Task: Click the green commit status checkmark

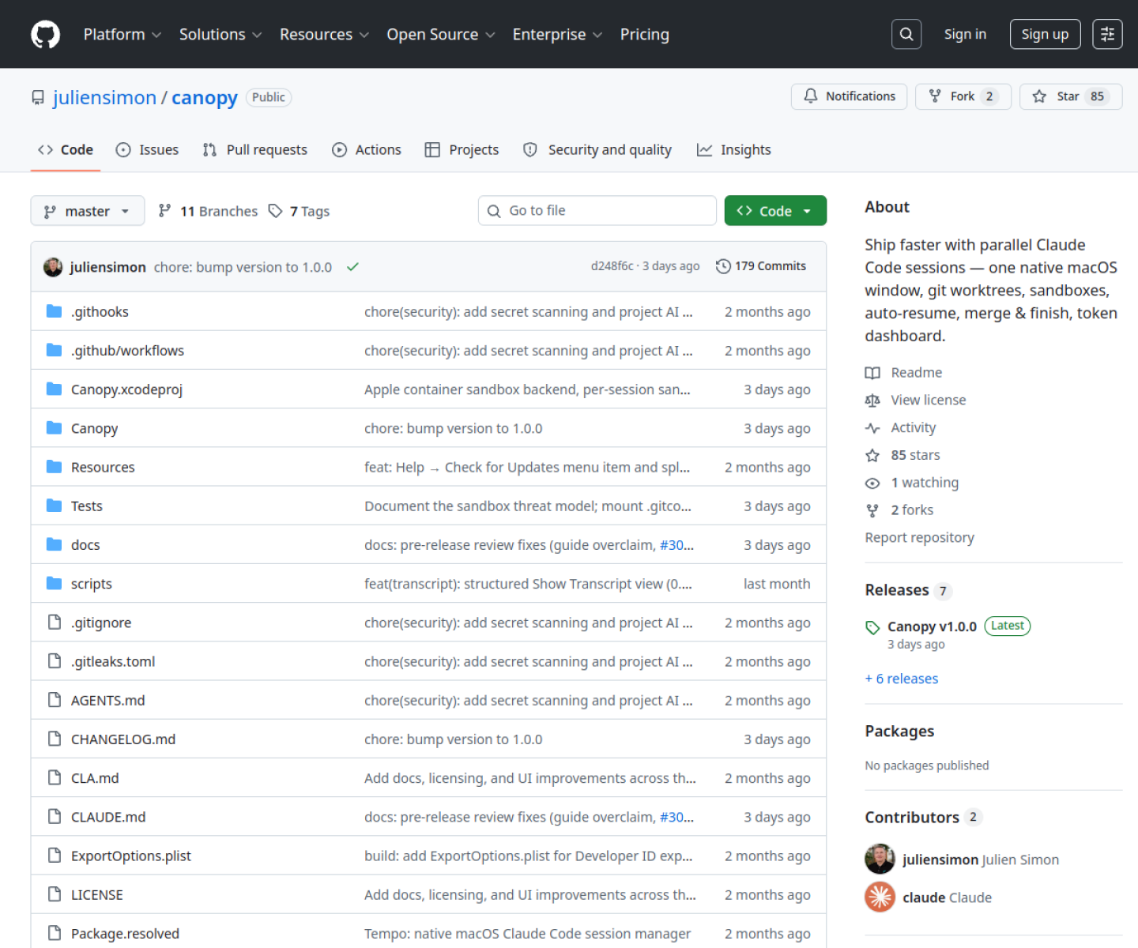Action: pos(352,267)
